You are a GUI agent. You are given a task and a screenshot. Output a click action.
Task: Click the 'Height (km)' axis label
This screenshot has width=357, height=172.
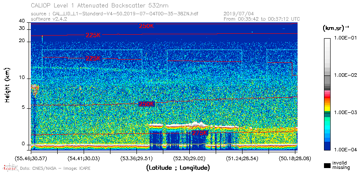click(x=7, y=85)
